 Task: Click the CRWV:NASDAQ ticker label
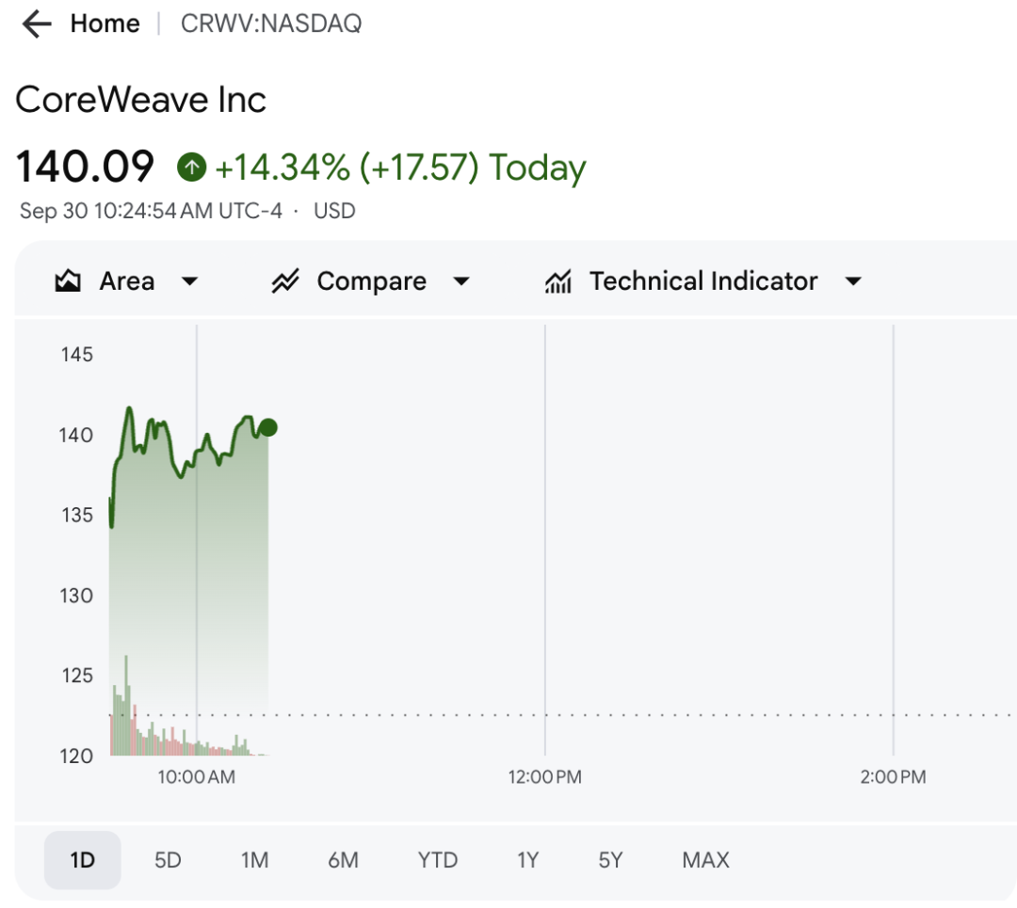click(x=271, y=24)
